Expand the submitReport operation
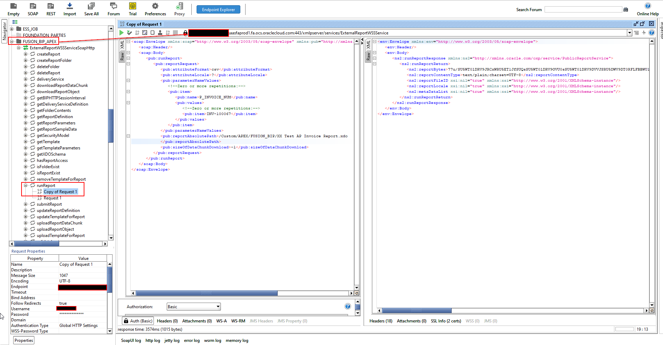Image resolution: width=663 pixels, height=345 pixels. (25, 204)
